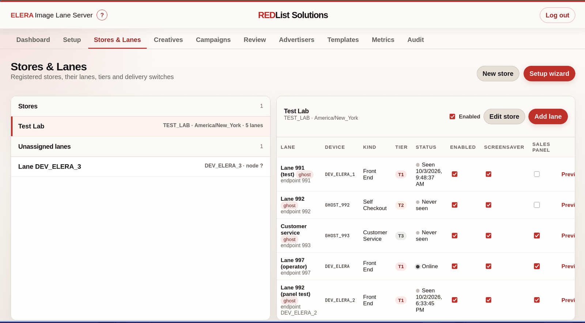Select the Test Lab store row

pos(141,126)
